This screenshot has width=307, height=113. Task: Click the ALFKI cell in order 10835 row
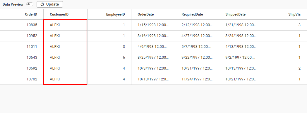65,25
